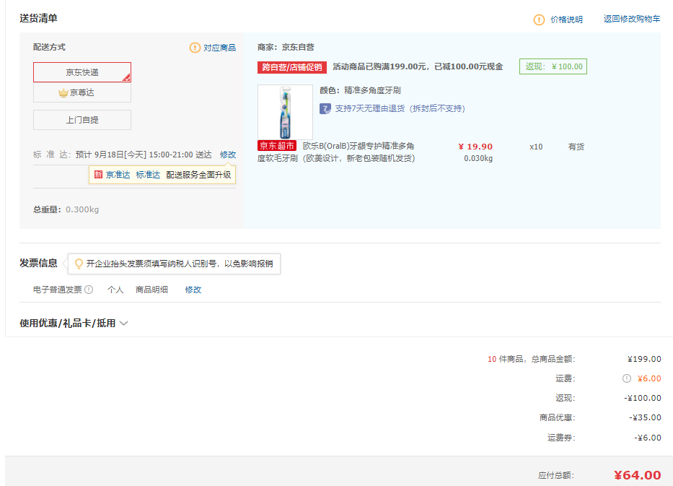Click the lightbulb tip icon in invoice notice
673x486 pixels.
point(79,264)
